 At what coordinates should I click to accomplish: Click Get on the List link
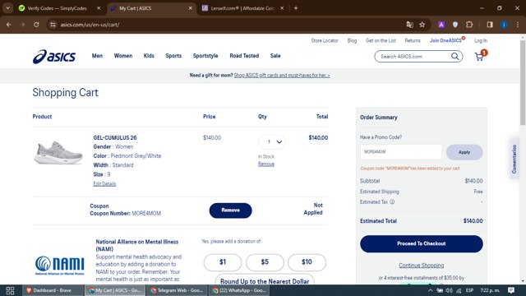pyautogui.click(x=381, y=40)
